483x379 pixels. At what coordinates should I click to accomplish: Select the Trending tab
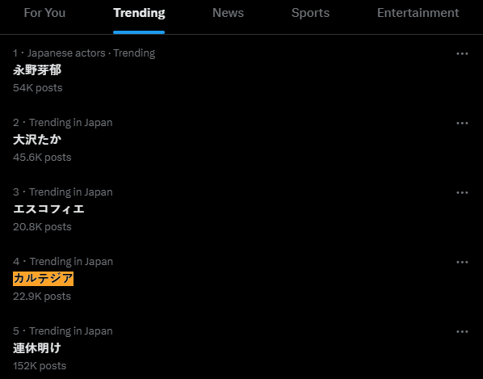[x=139, y=13]
